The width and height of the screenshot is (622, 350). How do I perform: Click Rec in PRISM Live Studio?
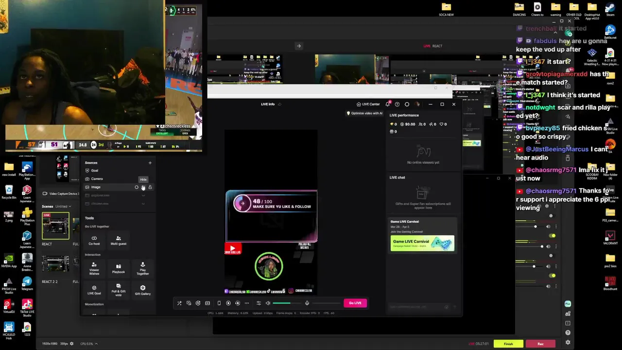coord(540,344)
